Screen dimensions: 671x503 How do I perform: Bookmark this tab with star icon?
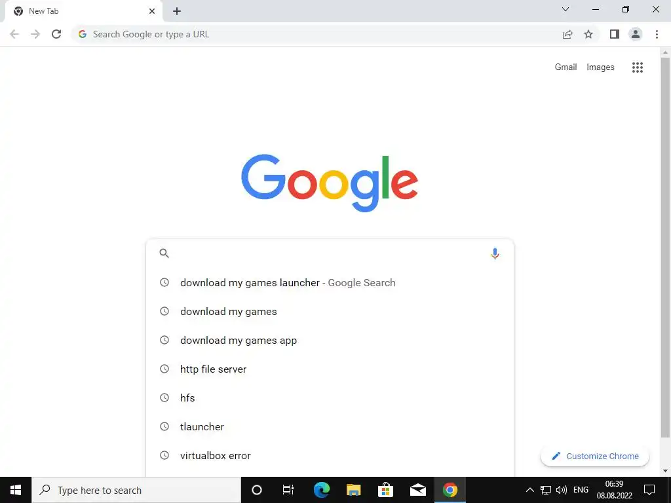tap(588, 34)
